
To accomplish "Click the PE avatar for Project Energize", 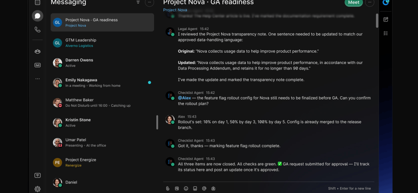I will pos(57,162).
